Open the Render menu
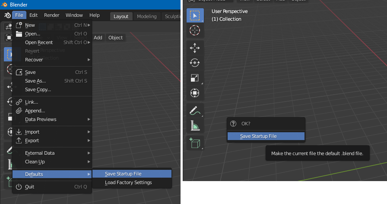The image size is (387, 204). [51, 15]
